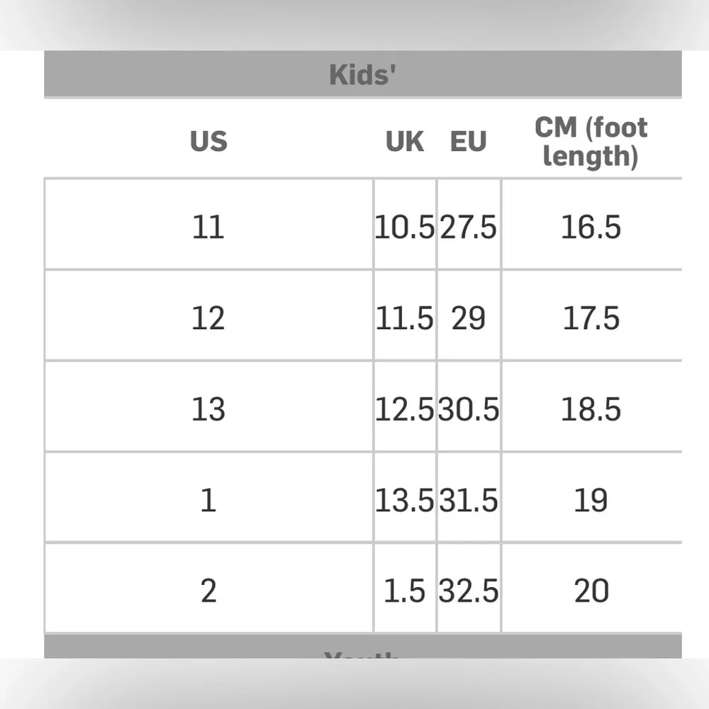Select the US size 13 cell
Viewport: 709px width, 709px height.
click(208, 409)
